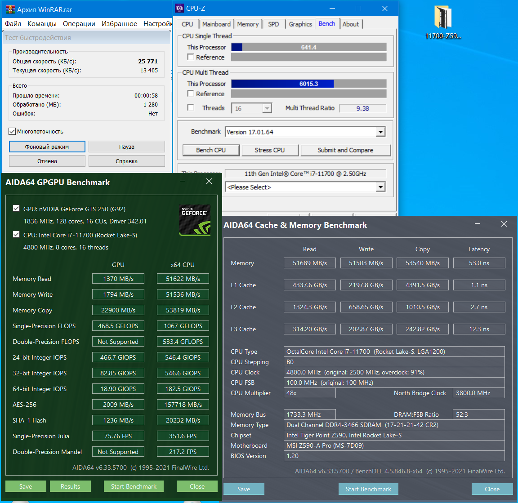Click the Multi Thread score bar 6015.3

[309, 84]
